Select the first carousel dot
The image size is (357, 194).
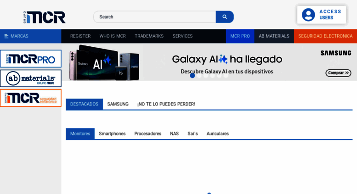(193, 76)
